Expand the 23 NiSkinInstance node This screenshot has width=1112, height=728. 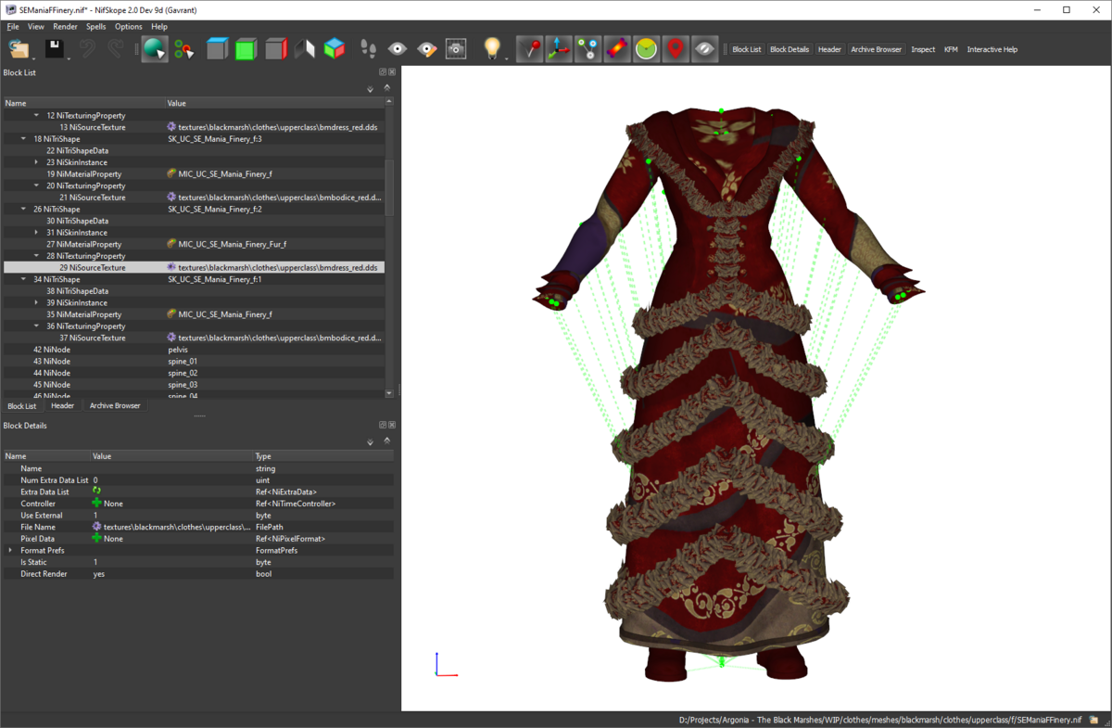pyautogui.click(x=36, y=162)
